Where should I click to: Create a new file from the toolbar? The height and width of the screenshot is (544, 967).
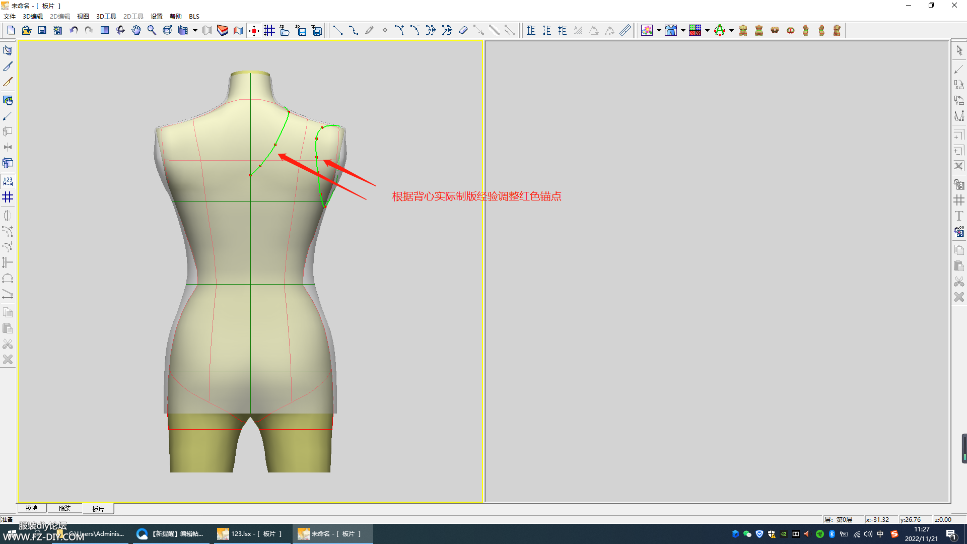click(x=11, y=31)
